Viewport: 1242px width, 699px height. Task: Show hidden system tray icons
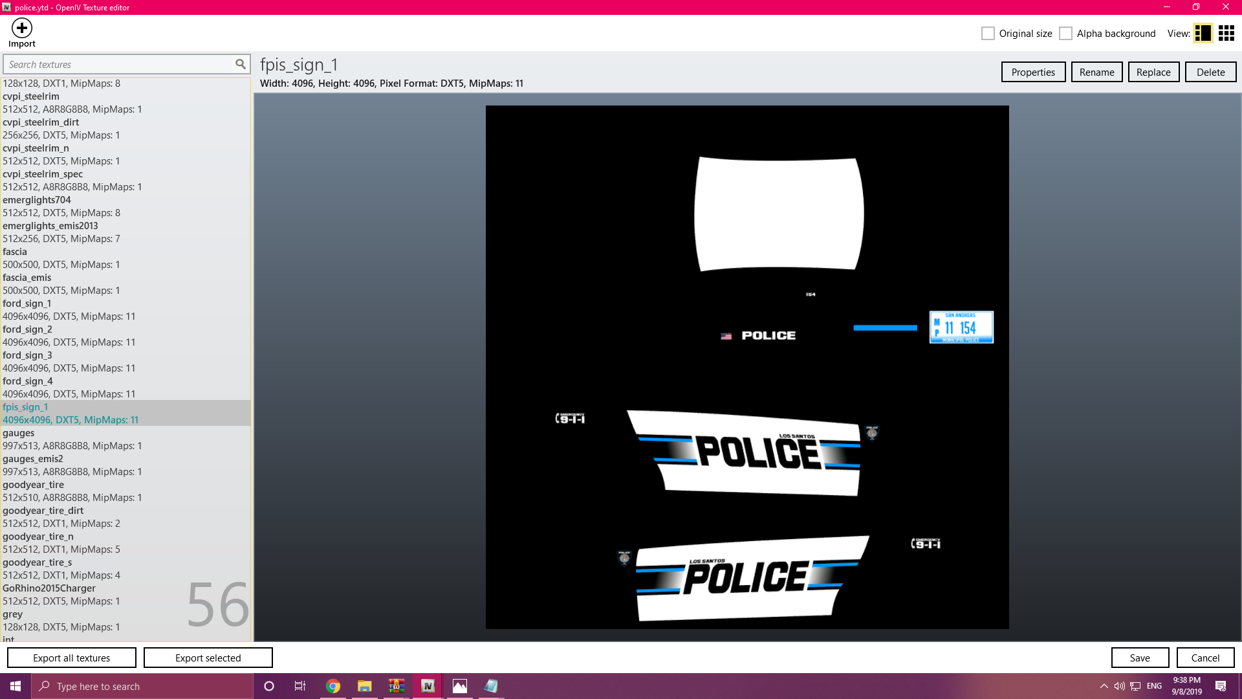(1104, 686)
